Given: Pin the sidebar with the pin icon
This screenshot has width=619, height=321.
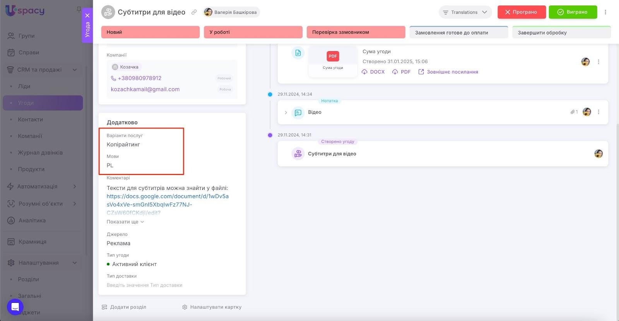Looking at the screenshot, I should (79, 9).
